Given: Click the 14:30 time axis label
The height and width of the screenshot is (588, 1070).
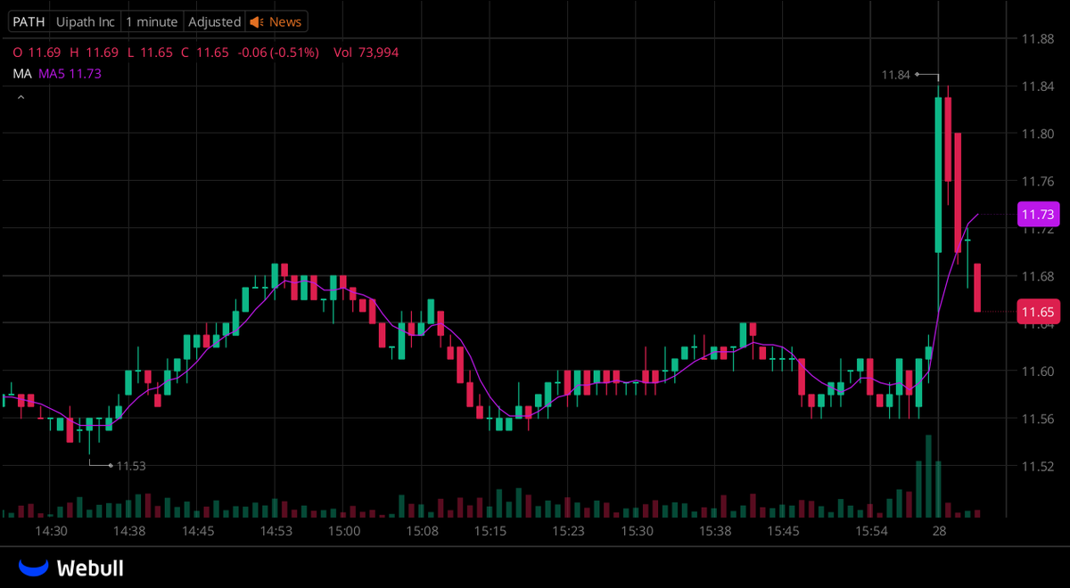Looking at the screenshot, I should tap(52, 531).
